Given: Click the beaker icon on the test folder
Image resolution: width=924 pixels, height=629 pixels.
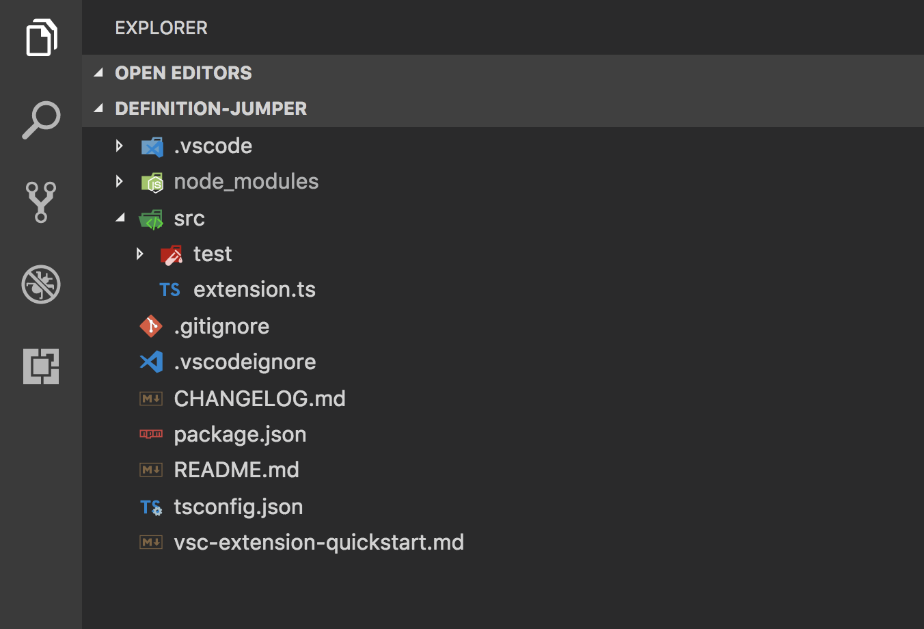Looking at the screenshot, I should tap(172, 254).
